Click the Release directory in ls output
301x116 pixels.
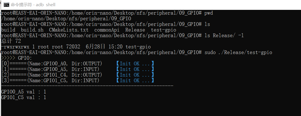pos(135,30)
